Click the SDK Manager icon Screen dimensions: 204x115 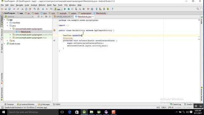[x=104, y=9]
